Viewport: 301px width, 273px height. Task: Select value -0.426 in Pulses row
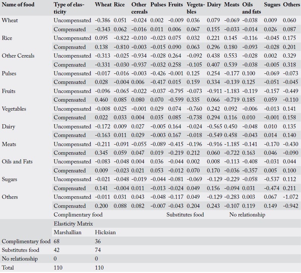[158, 73]
